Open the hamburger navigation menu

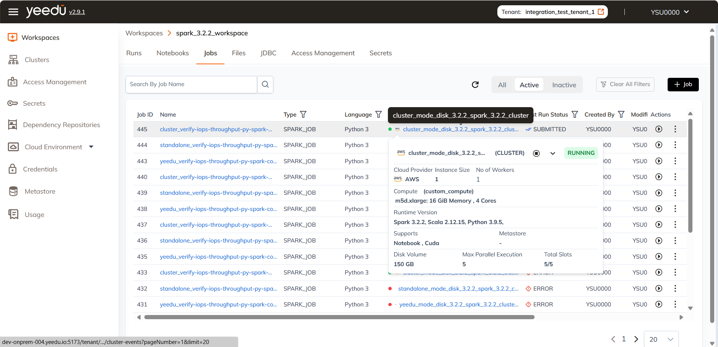(13, 12)
